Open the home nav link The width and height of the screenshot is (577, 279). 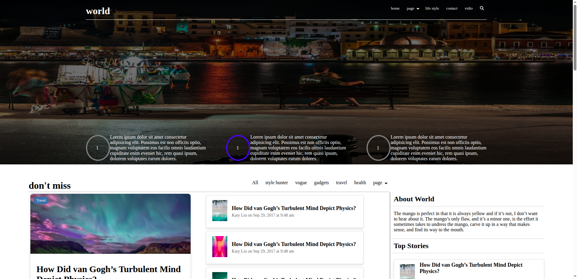point(395,8)
